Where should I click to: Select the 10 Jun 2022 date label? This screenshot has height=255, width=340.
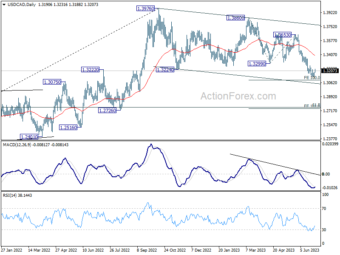[x=93, y=250]
